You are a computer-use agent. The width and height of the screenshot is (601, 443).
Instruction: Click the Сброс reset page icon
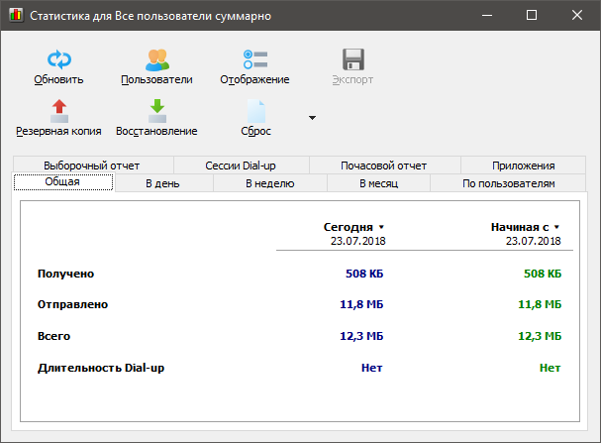point(256,111)
